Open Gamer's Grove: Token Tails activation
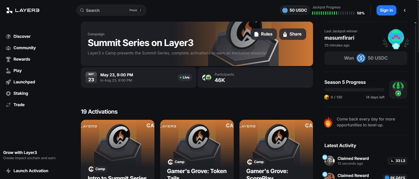 coord(197,149)
